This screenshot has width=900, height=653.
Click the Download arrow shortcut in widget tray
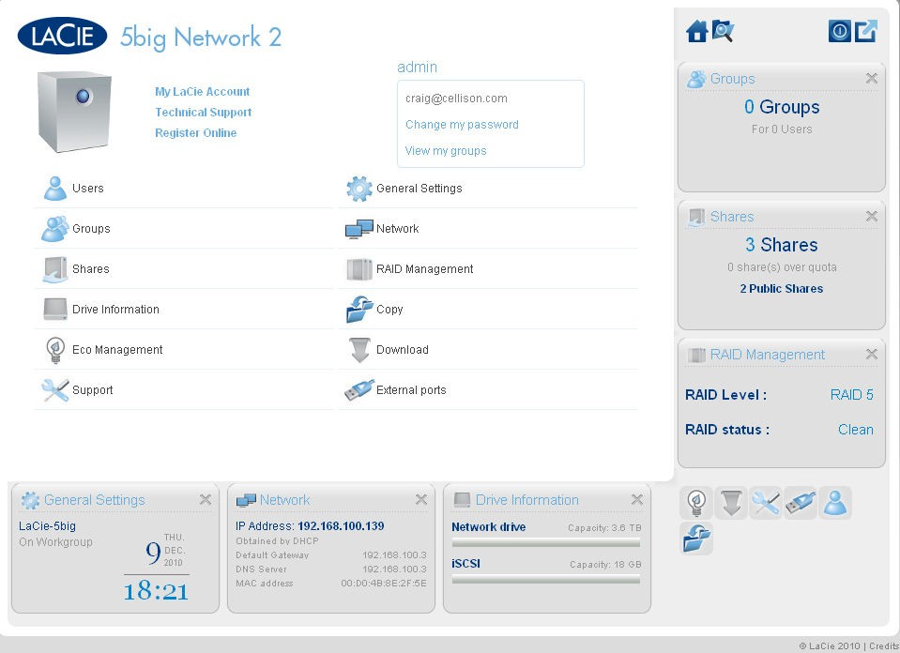click(731, 503)
